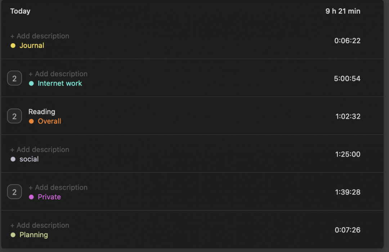
Task: Expand the Reading grouped entries badge
Action: point(14,116)
